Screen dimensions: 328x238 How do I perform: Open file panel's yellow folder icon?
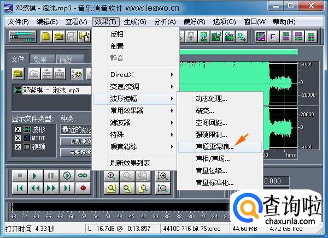pos(18,74)
